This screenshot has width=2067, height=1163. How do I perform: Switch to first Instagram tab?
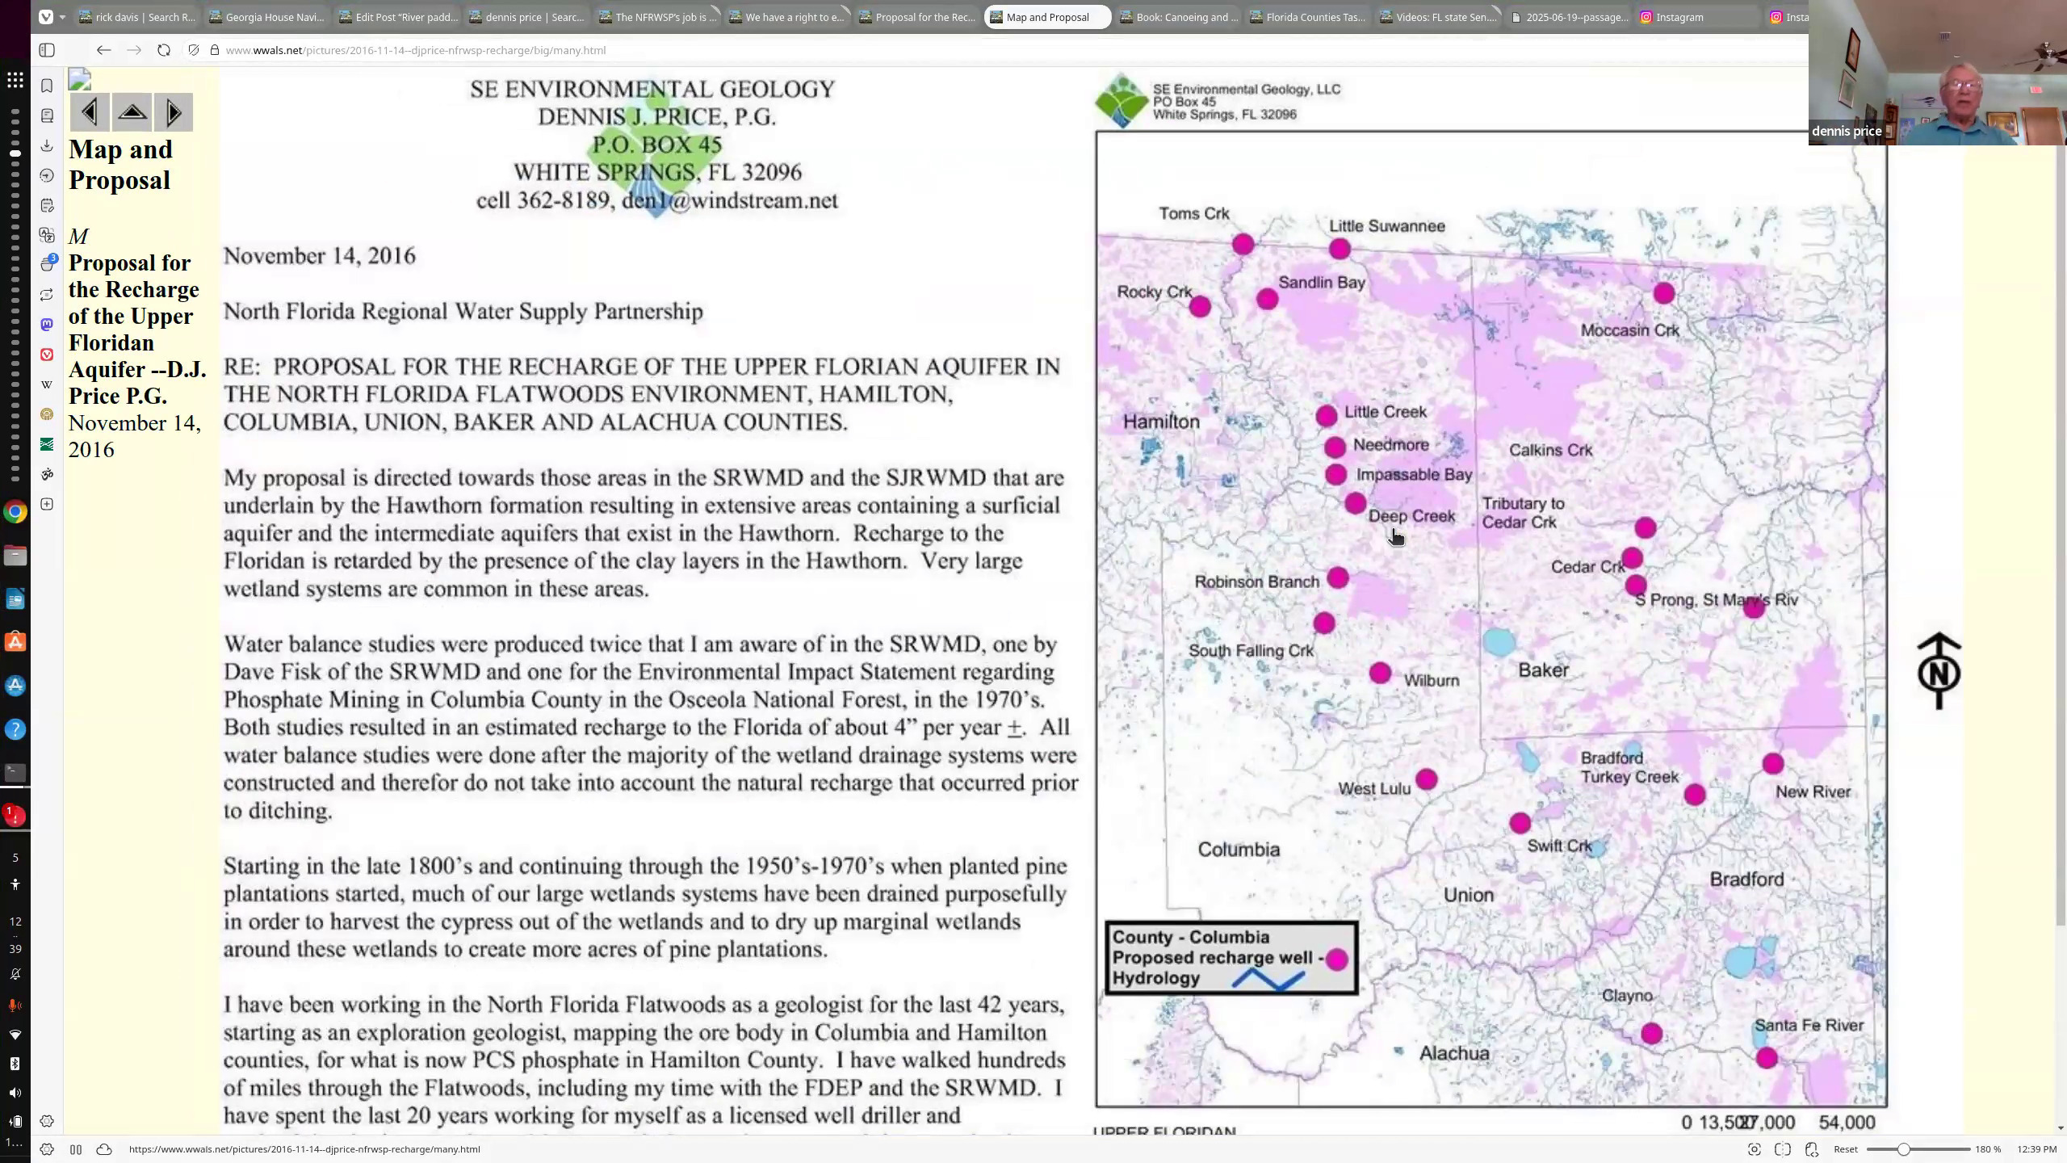pyautogui.click(x=1699, y=17)
